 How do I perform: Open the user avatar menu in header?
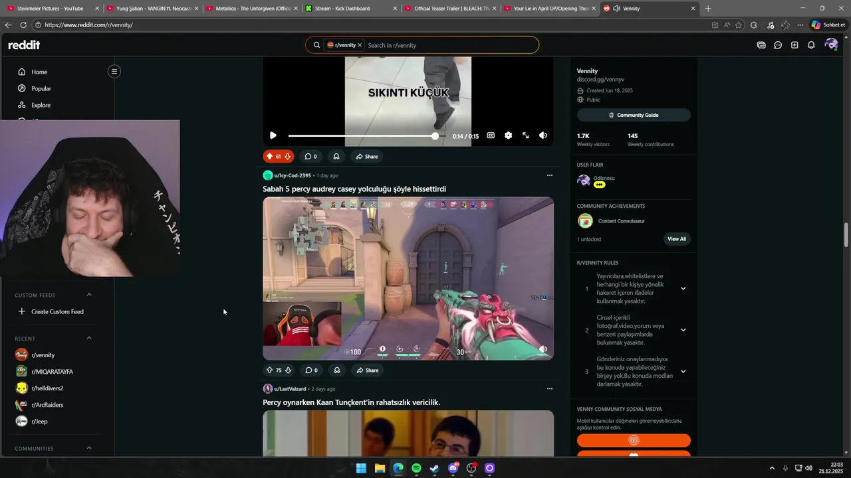pos(830,44)
